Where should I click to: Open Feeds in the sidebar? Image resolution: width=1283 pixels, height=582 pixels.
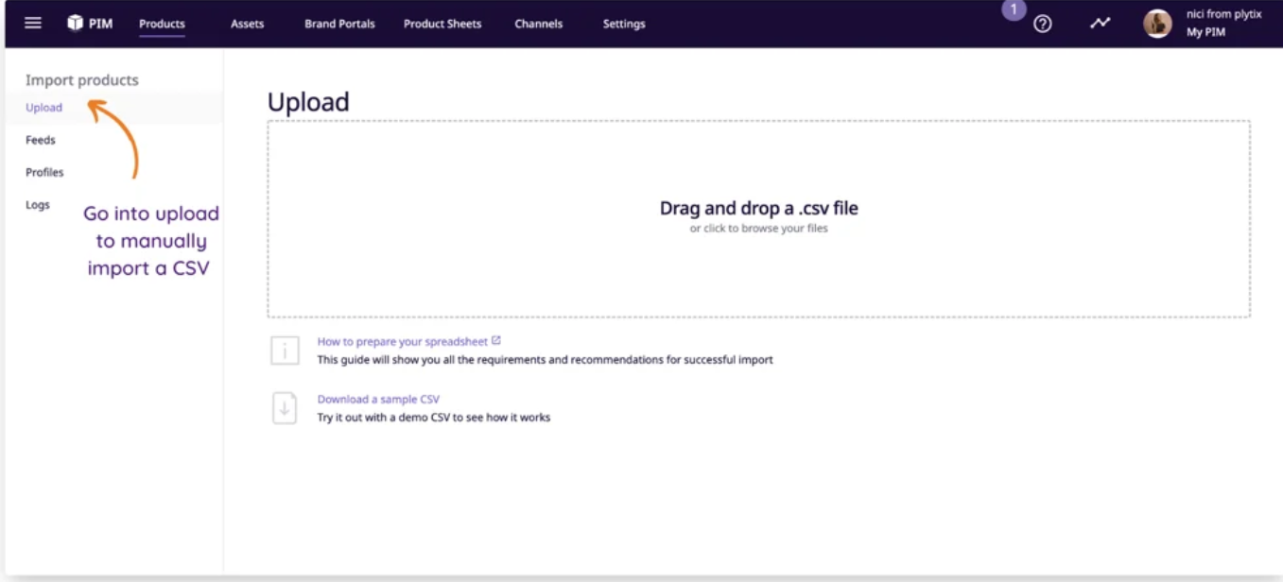(x=41, y=140)
